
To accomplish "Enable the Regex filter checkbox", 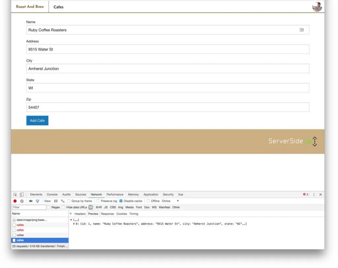I will coord(49,207).
